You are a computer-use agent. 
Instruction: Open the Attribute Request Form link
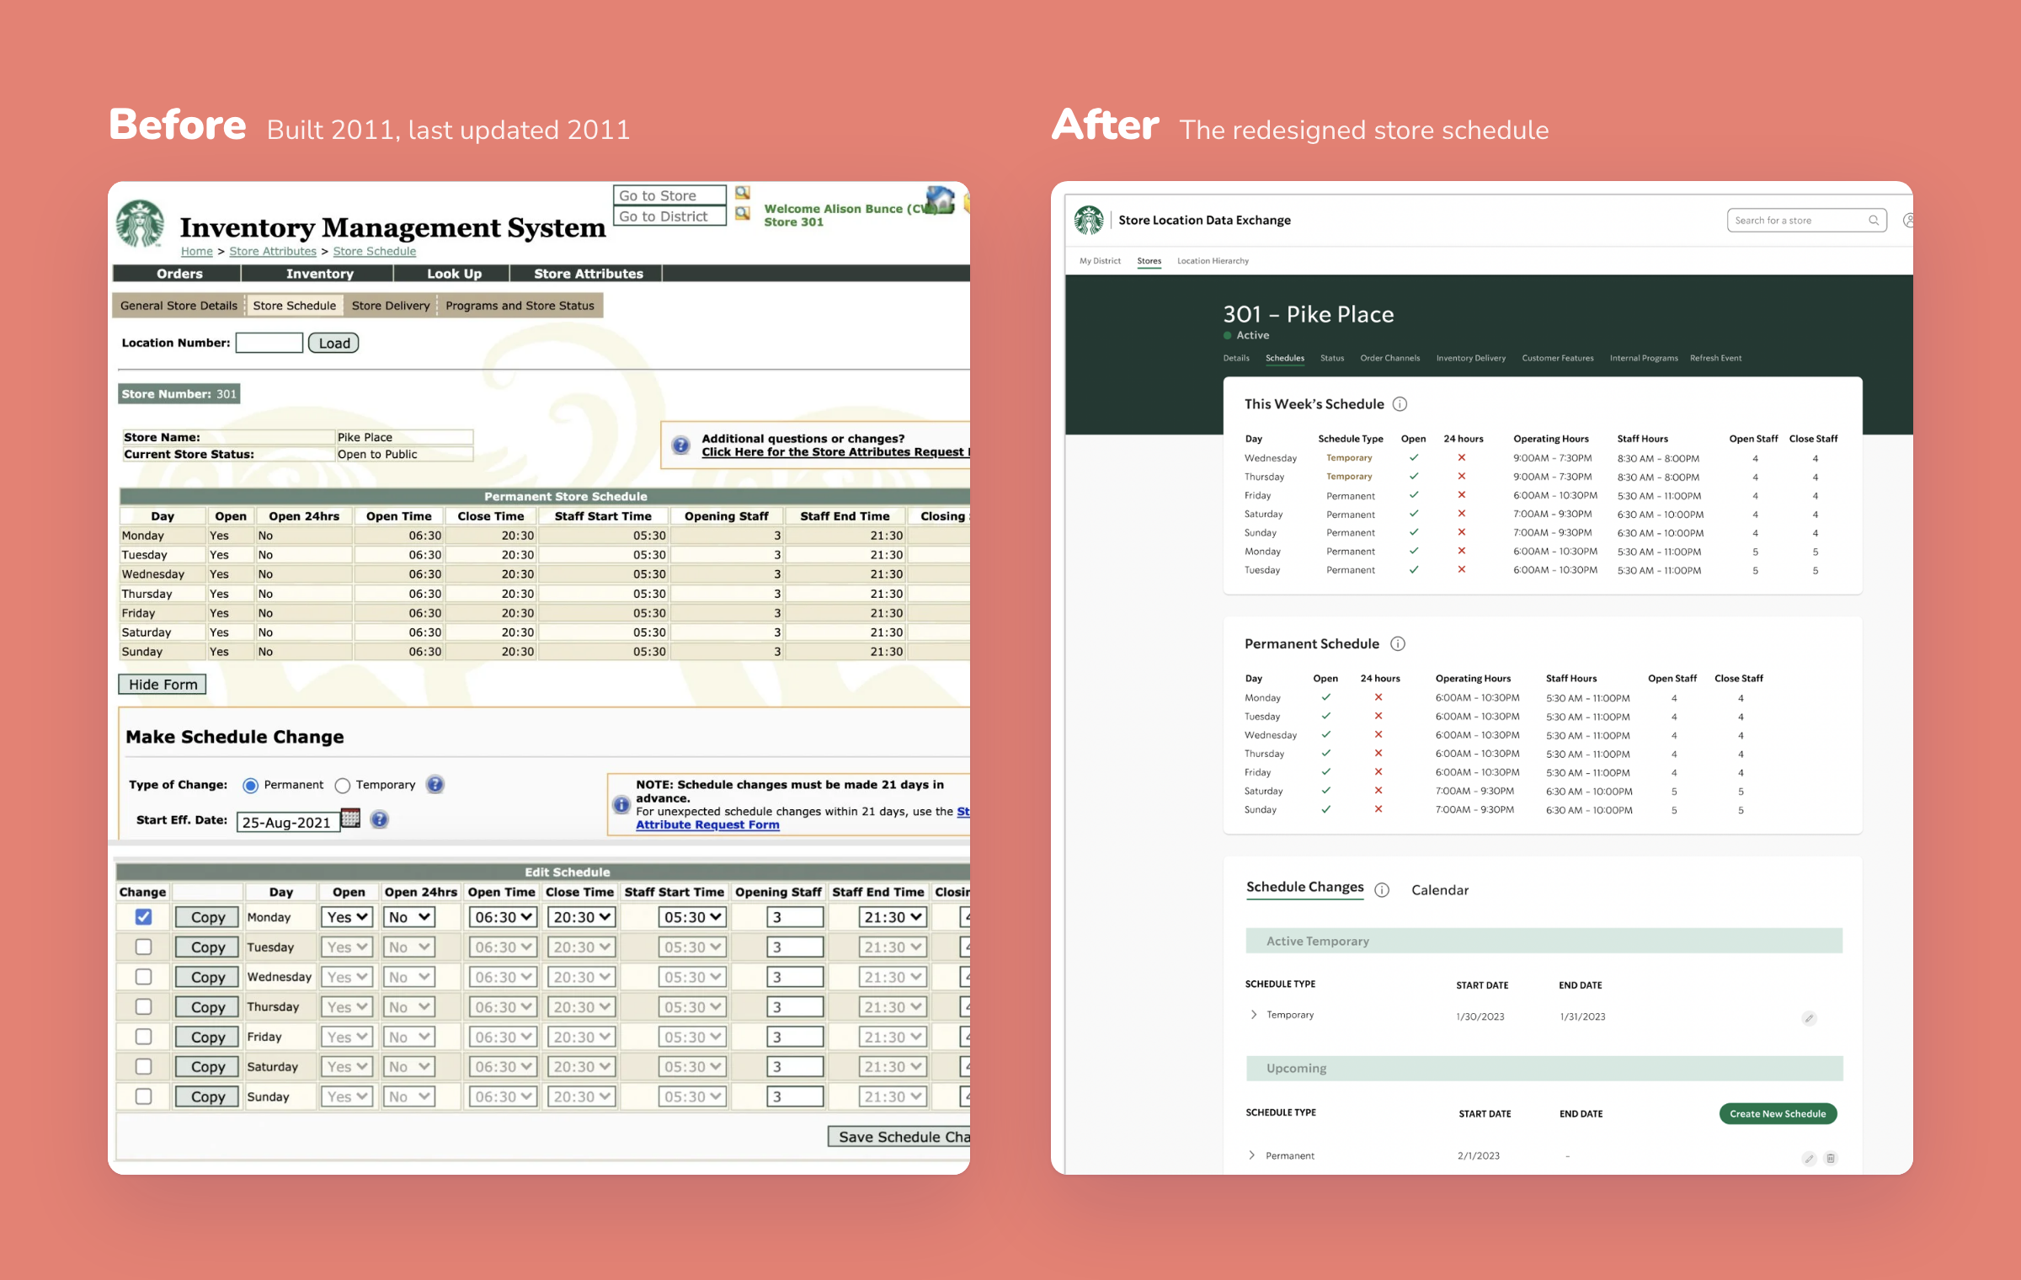[x=707, y=824]
